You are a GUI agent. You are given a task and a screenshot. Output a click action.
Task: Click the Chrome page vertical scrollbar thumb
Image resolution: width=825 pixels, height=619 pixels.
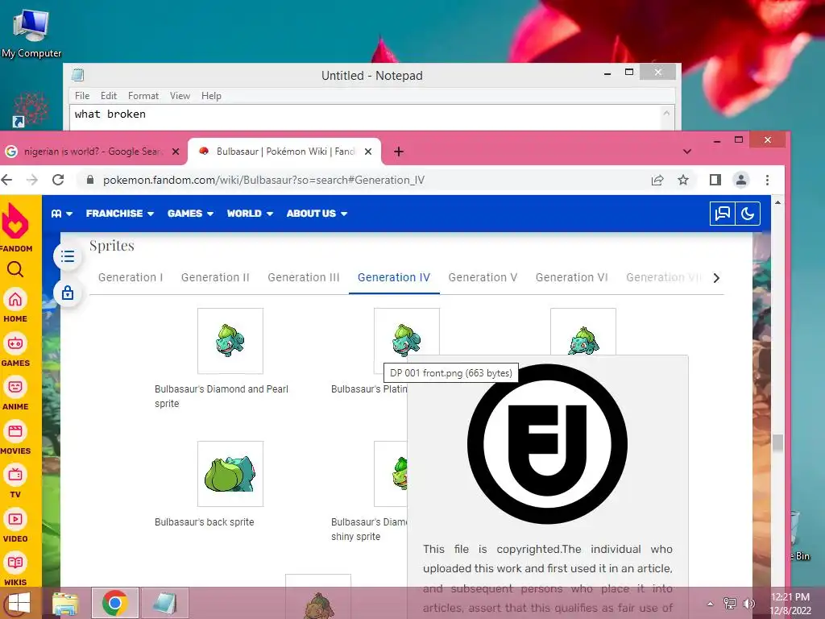click(x=777, y=443)
